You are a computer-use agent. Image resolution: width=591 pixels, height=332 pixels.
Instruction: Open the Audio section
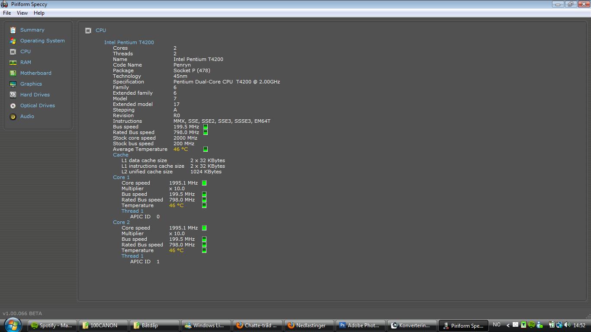27,116
